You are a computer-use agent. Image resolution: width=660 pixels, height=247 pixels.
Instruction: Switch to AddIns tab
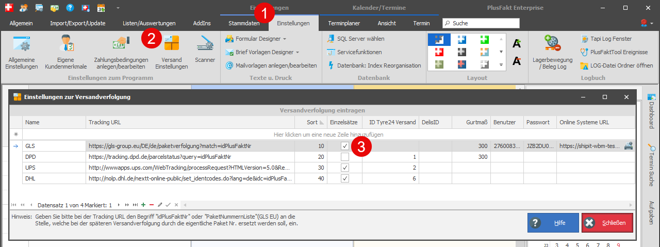click(x=202, y=23)
